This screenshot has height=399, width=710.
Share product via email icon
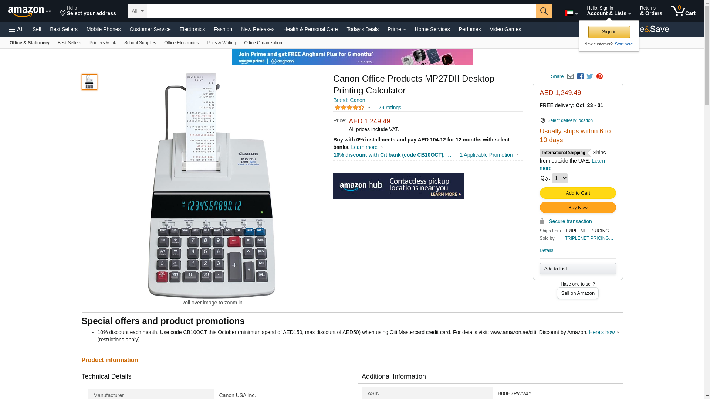570,76
